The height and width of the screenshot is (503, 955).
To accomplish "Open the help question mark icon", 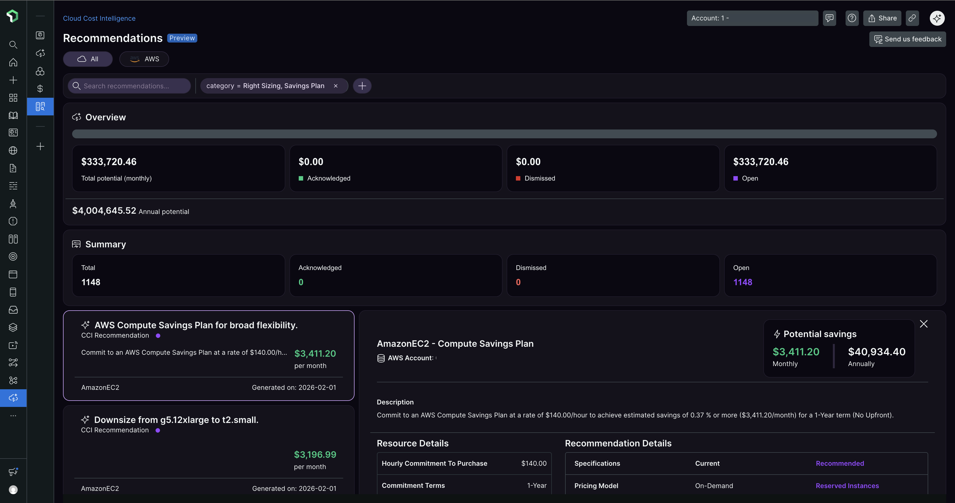I will (852, 18).
